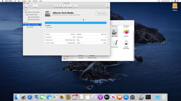Collapse the Container disk1 tree node

[x=25, y=15]
